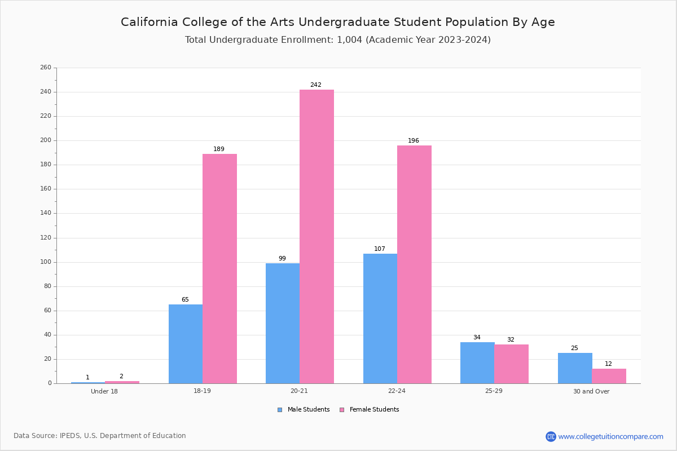Select the 99 male bar for 20-21
The image size is (677, 451).
[x=283, y=324]
